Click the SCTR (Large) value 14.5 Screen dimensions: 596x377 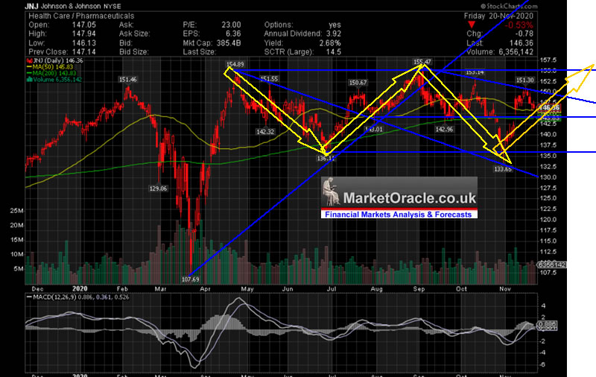coord(333,51)
